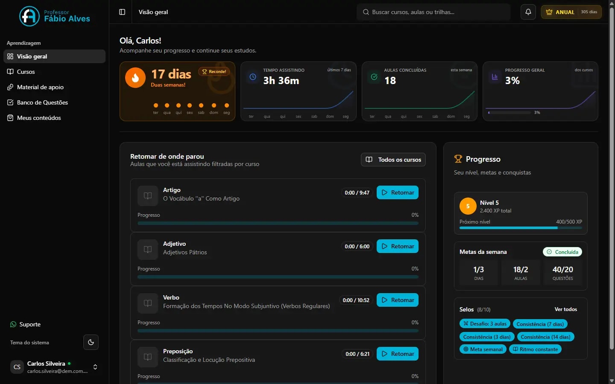615x384 pixels.
Task: Click the "3h 36m" watch time value
Action: [281, 81]
